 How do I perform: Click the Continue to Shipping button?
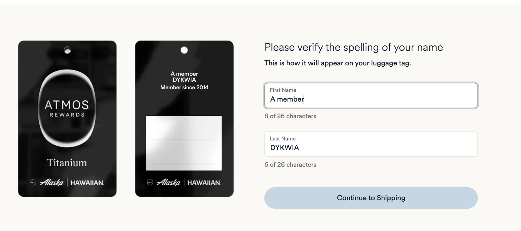(371, 198)
